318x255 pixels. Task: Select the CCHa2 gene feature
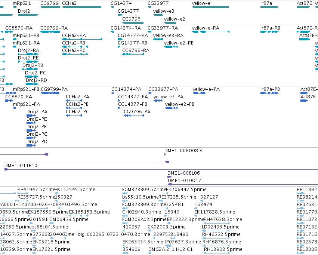(81, 7)
